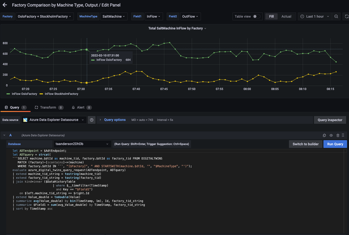The height and width of the screenshot is (235, 349).
Task: Open the Data source selector dropdown
Action: point(54,120)
